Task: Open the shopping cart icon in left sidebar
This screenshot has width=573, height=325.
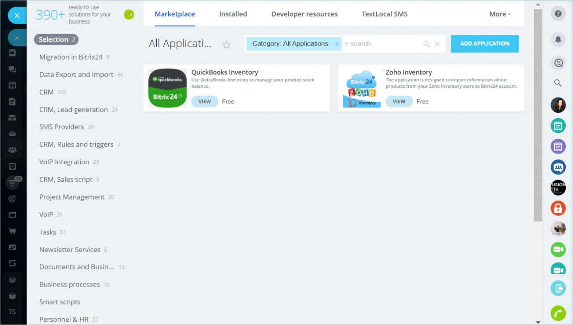Action: click(x=13, y=231)
